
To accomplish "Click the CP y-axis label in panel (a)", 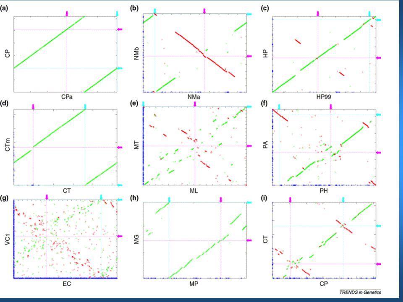I will pos(8,54).
